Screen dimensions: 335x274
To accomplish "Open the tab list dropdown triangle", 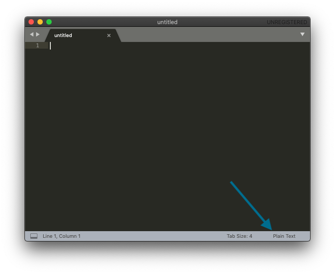I will coord(302,34).
